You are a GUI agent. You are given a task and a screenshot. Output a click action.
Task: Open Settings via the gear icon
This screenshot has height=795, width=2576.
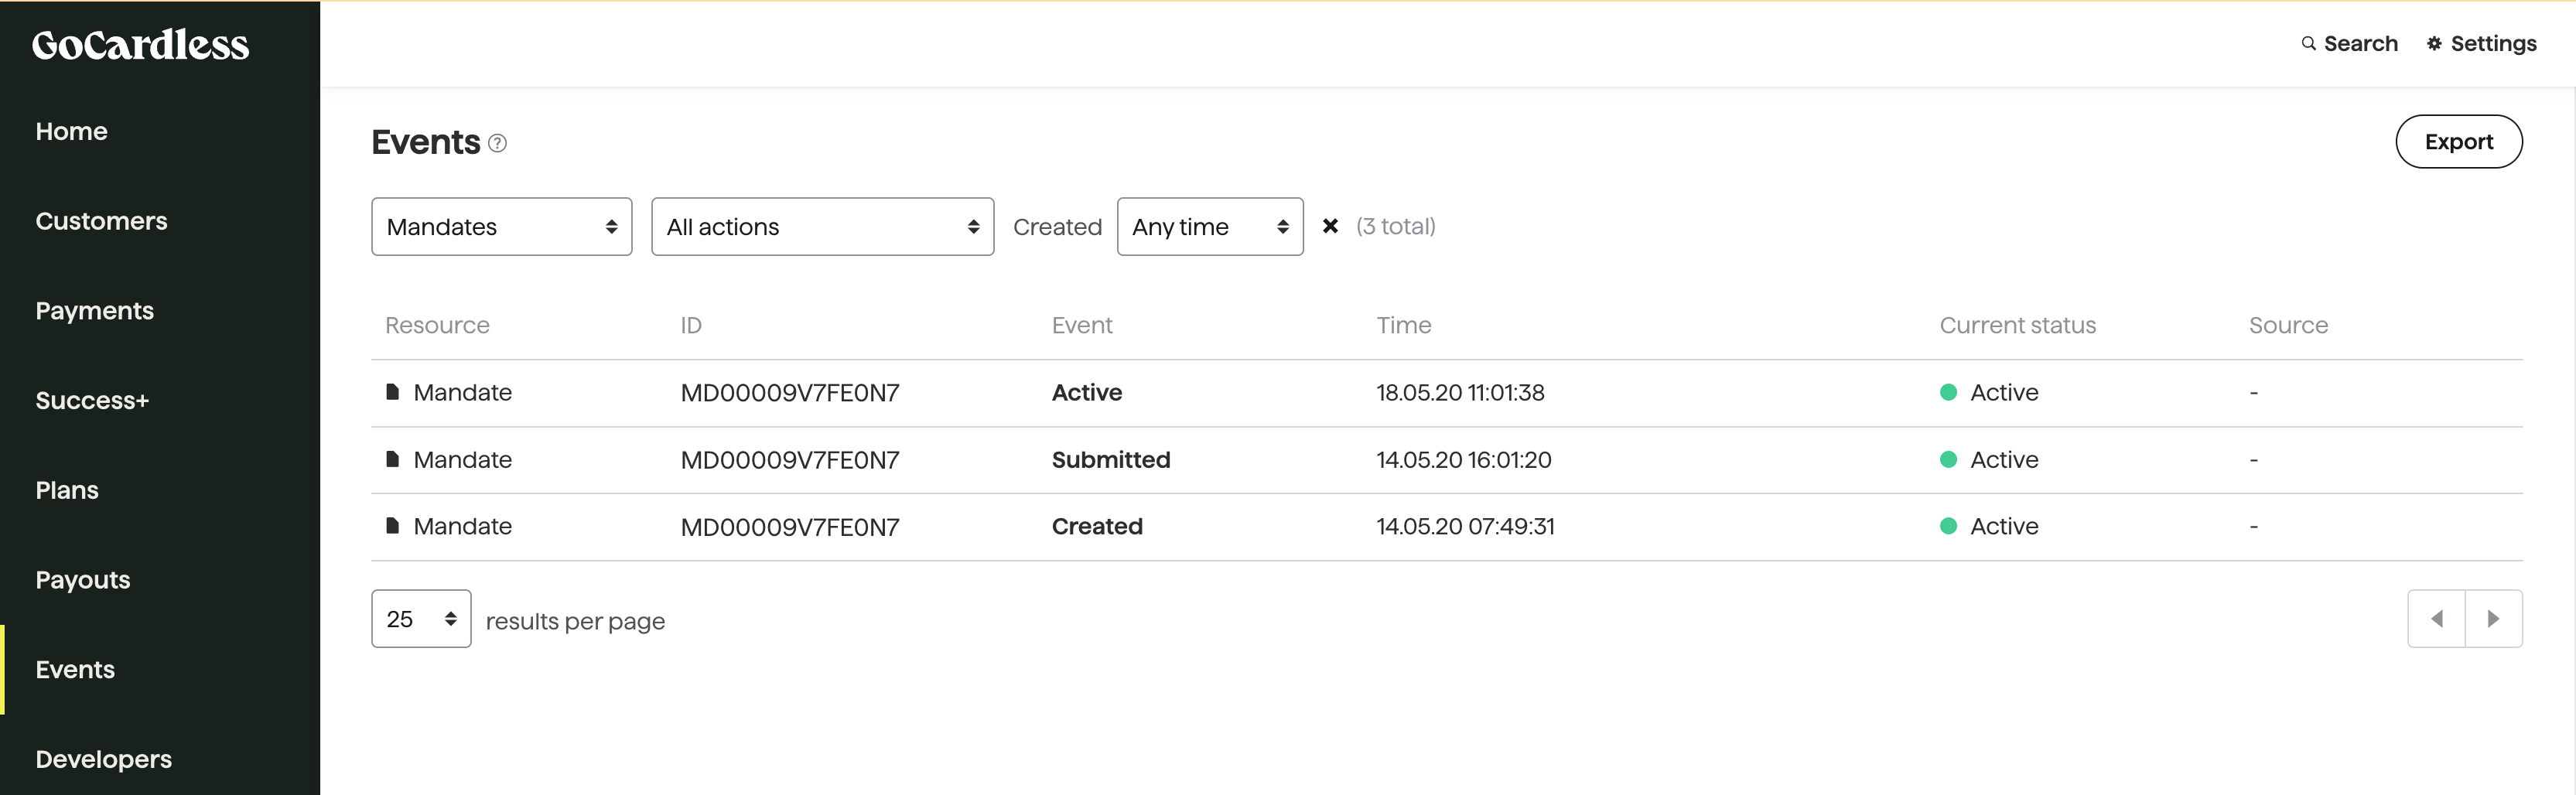2434,43
